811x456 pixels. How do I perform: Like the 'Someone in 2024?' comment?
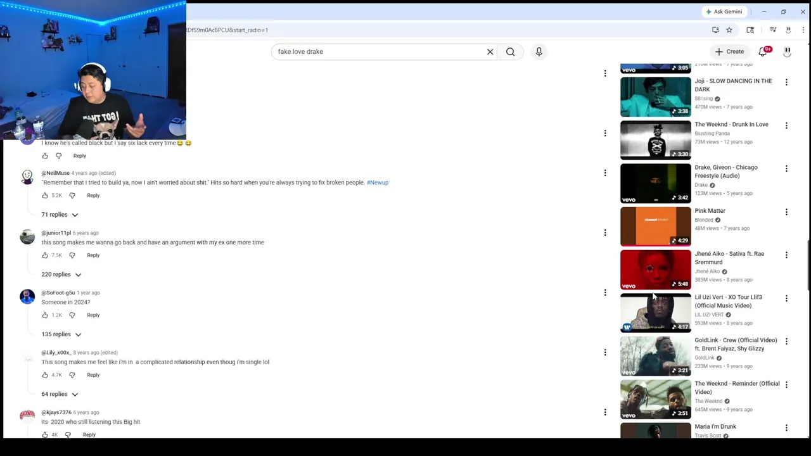click(45, 315)
